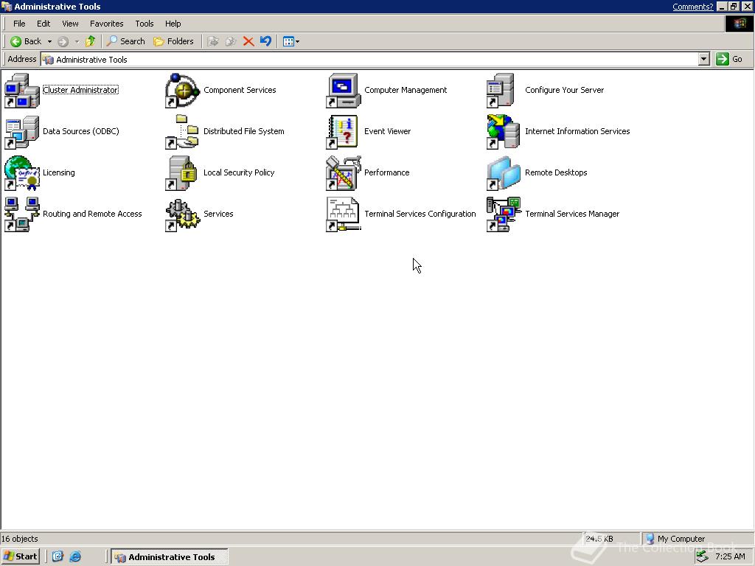Click the 16 objects status text
The width and height of the screenshot is (755, 566).
(x=20, y=539)
